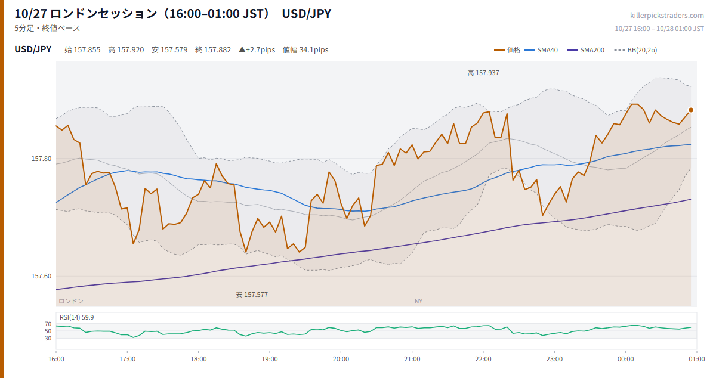Click the orange last-price dot at chart end
The image size is (716, 378).
(691, 110)
